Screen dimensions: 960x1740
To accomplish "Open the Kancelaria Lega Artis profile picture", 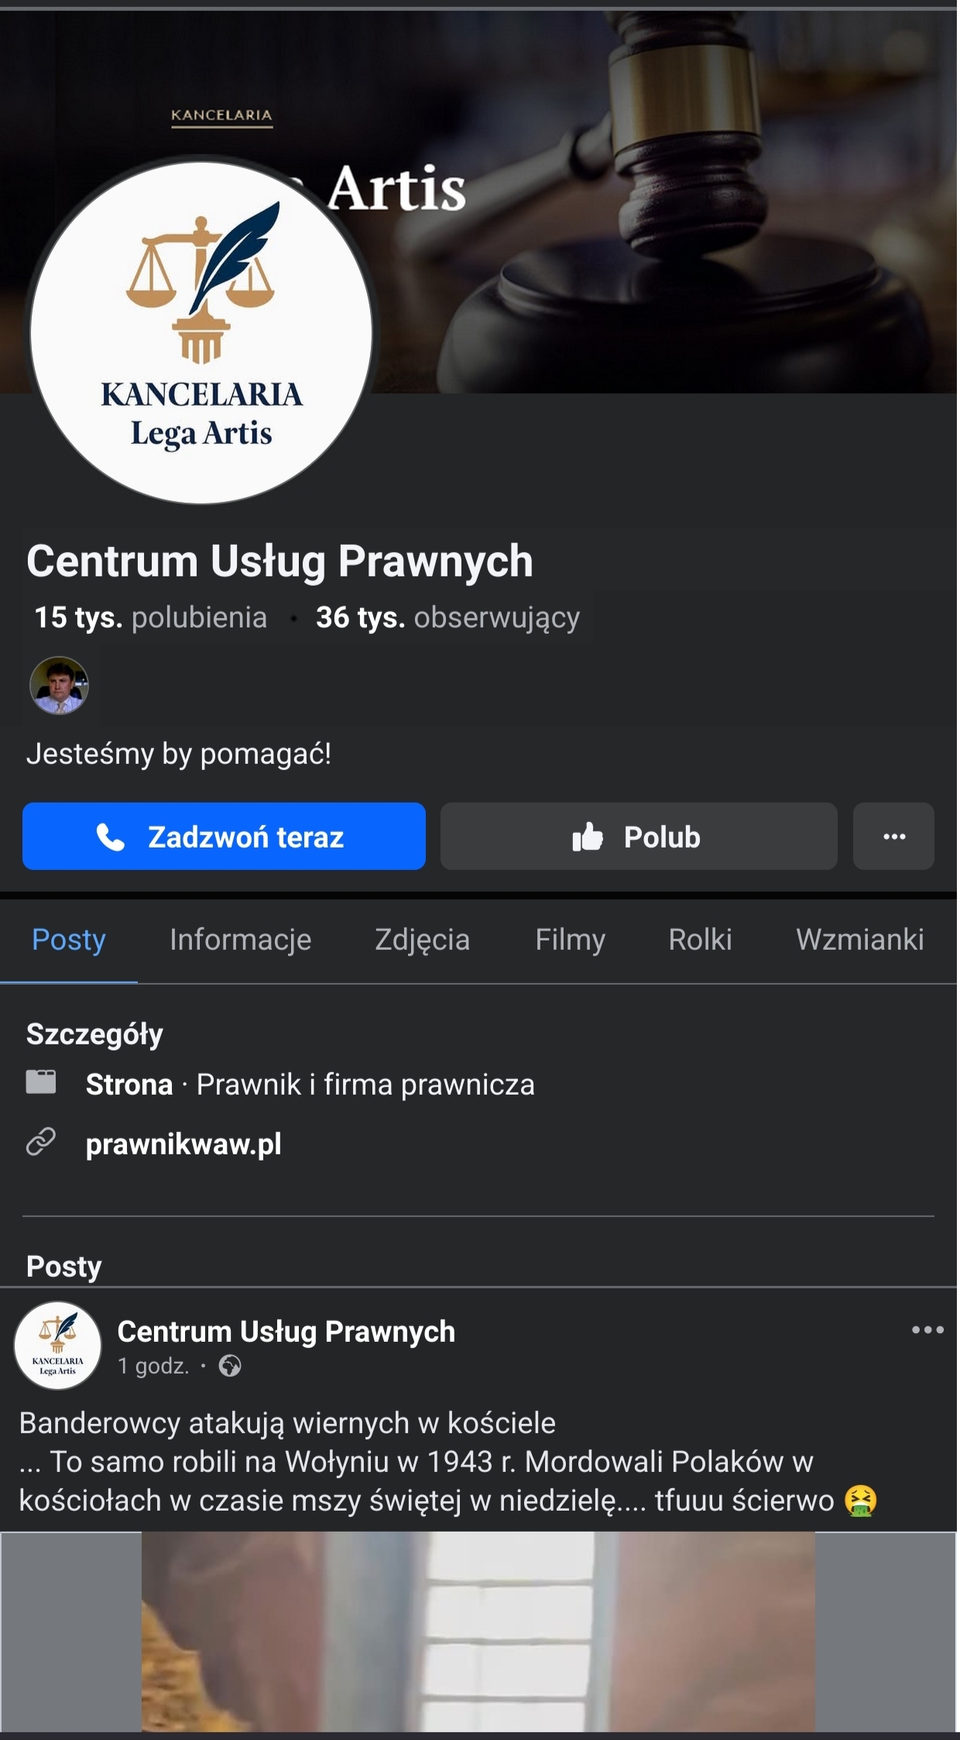I will coord(201,333).
